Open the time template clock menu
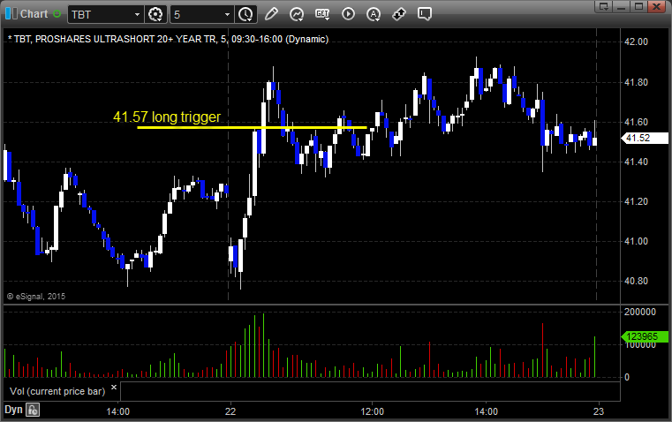The width and height of the screenshot is (672, 422). (245, 14)
